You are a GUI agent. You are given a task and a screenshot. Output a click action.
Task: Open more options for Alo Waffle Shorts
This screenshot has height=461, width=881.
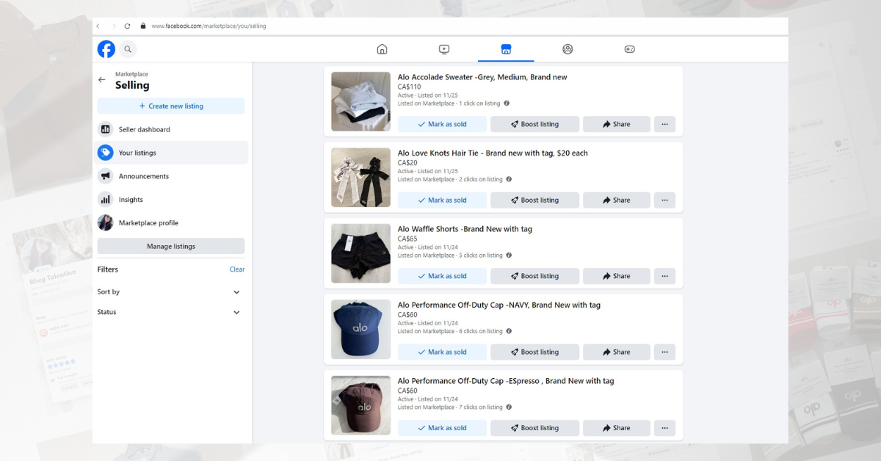point(664,276)
